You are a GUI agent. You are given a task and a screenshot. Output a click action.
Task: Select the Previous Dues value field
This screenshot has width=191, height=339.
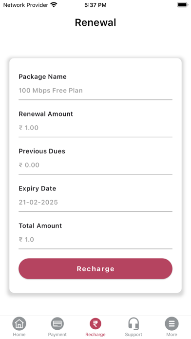pos(95,165)
